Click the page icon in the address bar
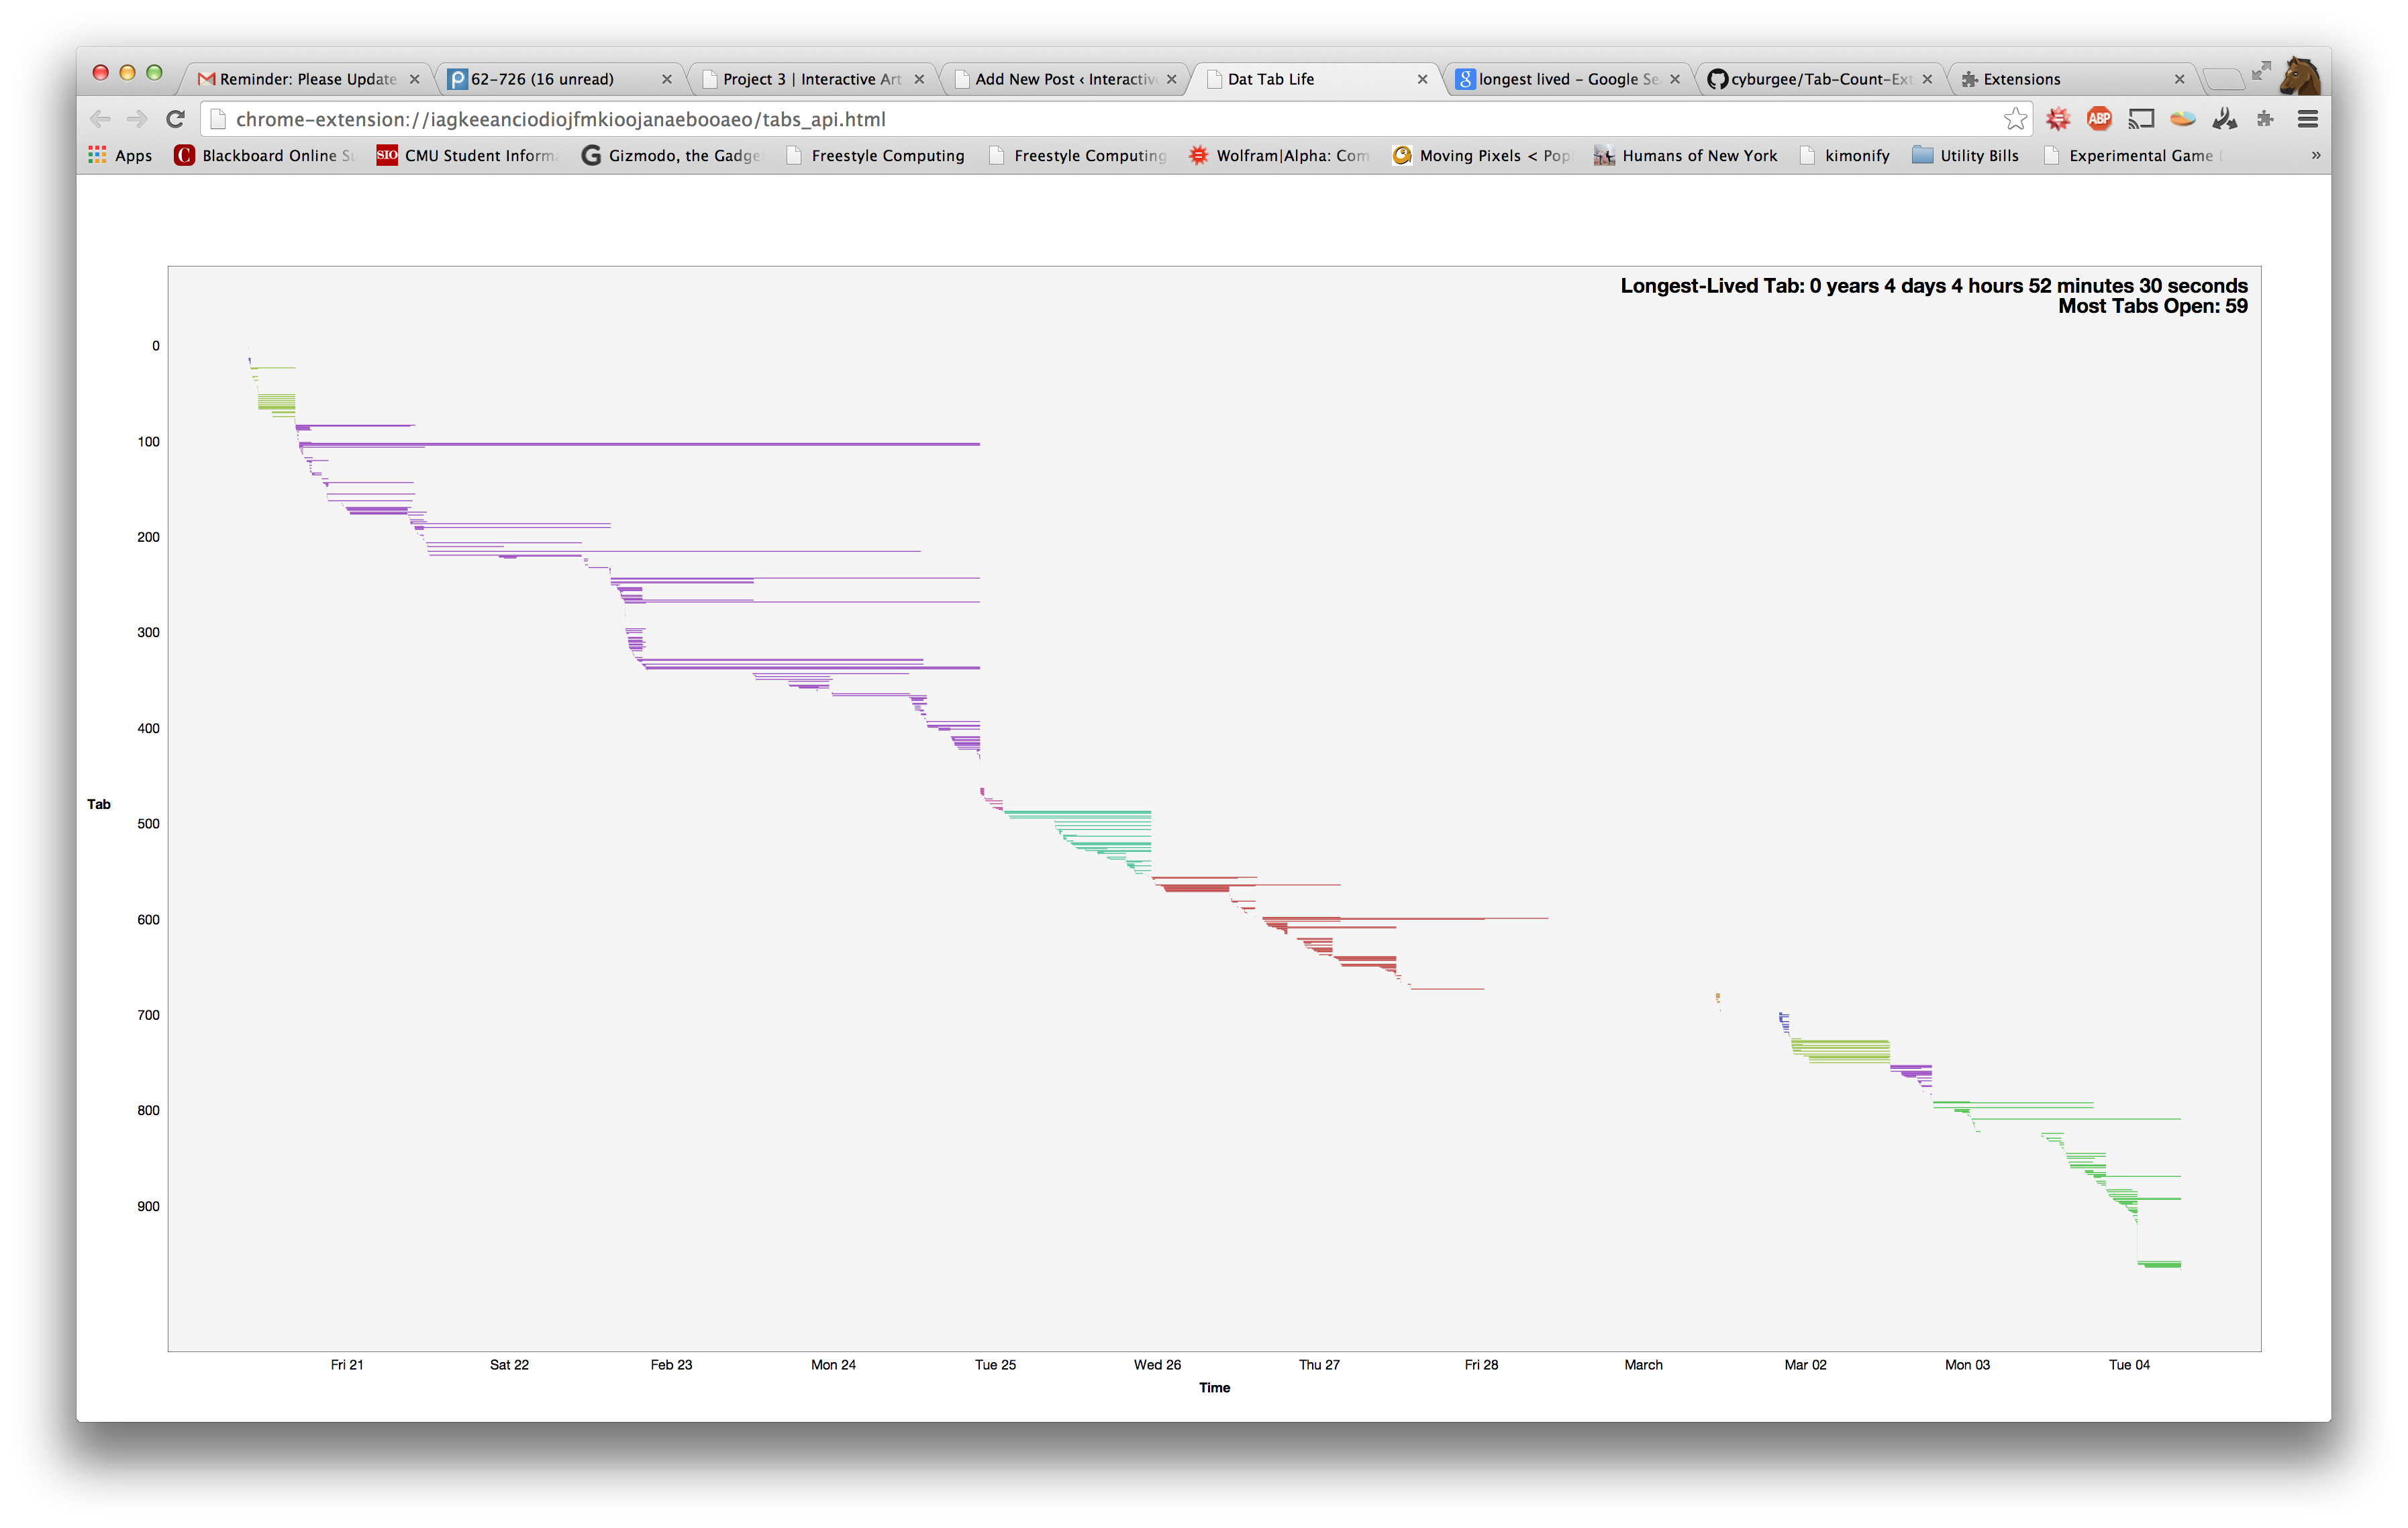This screenshot has height=1528, width=2408. click(217, 119)
